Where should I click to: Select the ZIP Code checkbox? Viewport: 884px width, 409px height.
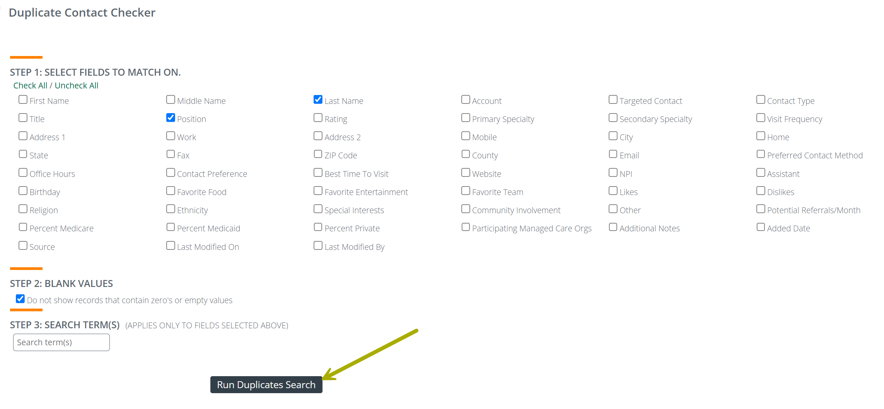[x=318, y=154]
